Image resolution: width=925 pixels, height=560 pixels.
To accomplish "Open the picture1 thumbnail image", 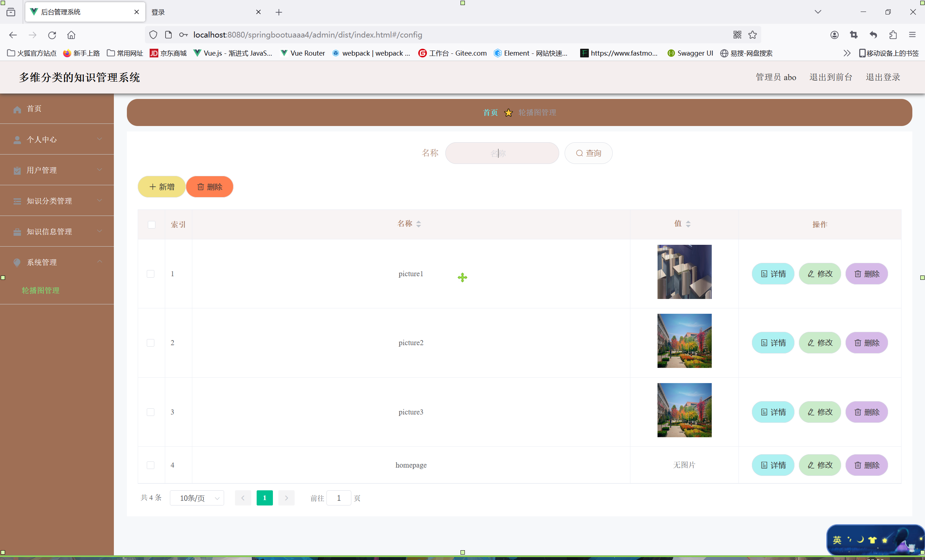I will click(x=684, y=272).
